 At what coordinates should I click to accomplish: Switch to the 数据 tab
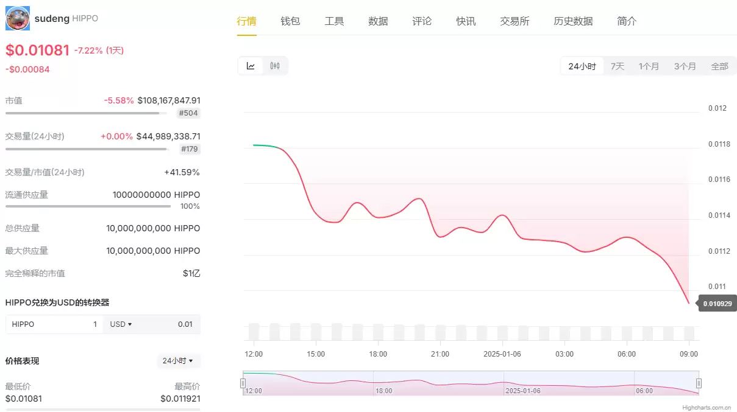coord(378,20)
